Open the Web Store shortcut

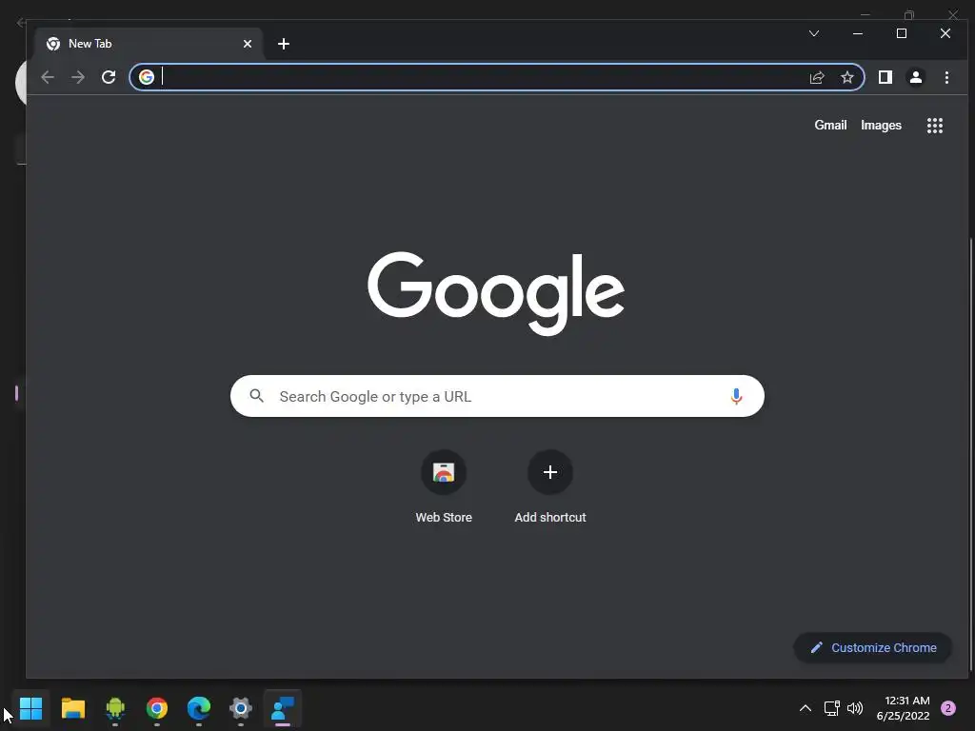tap(444, 487)
